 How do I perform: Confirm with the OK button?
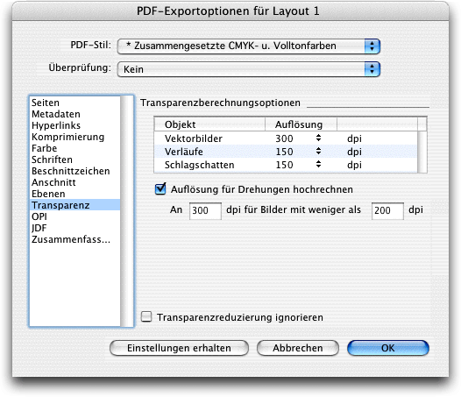(388, 348)
